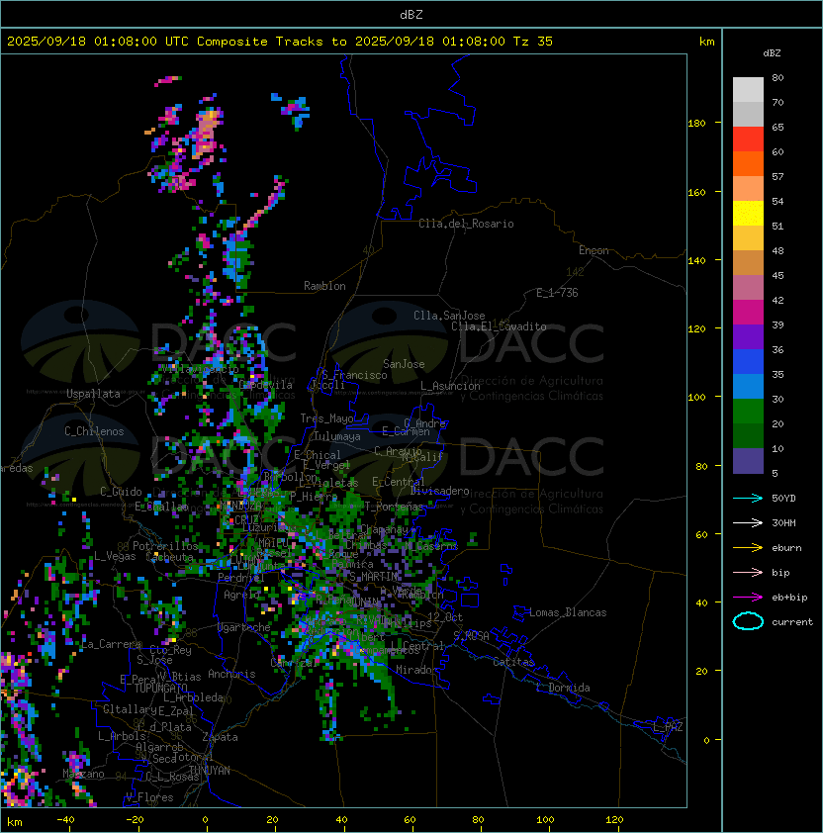The height and width of the screenshot is (833, 823).
Task: Select the 'Anchoris' place label
Action: tap(231, 674)
